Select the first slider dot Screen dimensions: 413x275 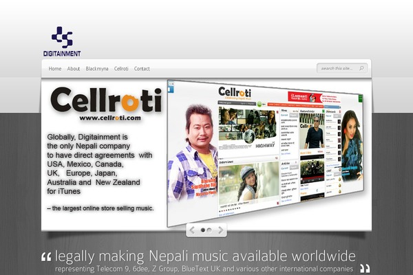[203, 230]
